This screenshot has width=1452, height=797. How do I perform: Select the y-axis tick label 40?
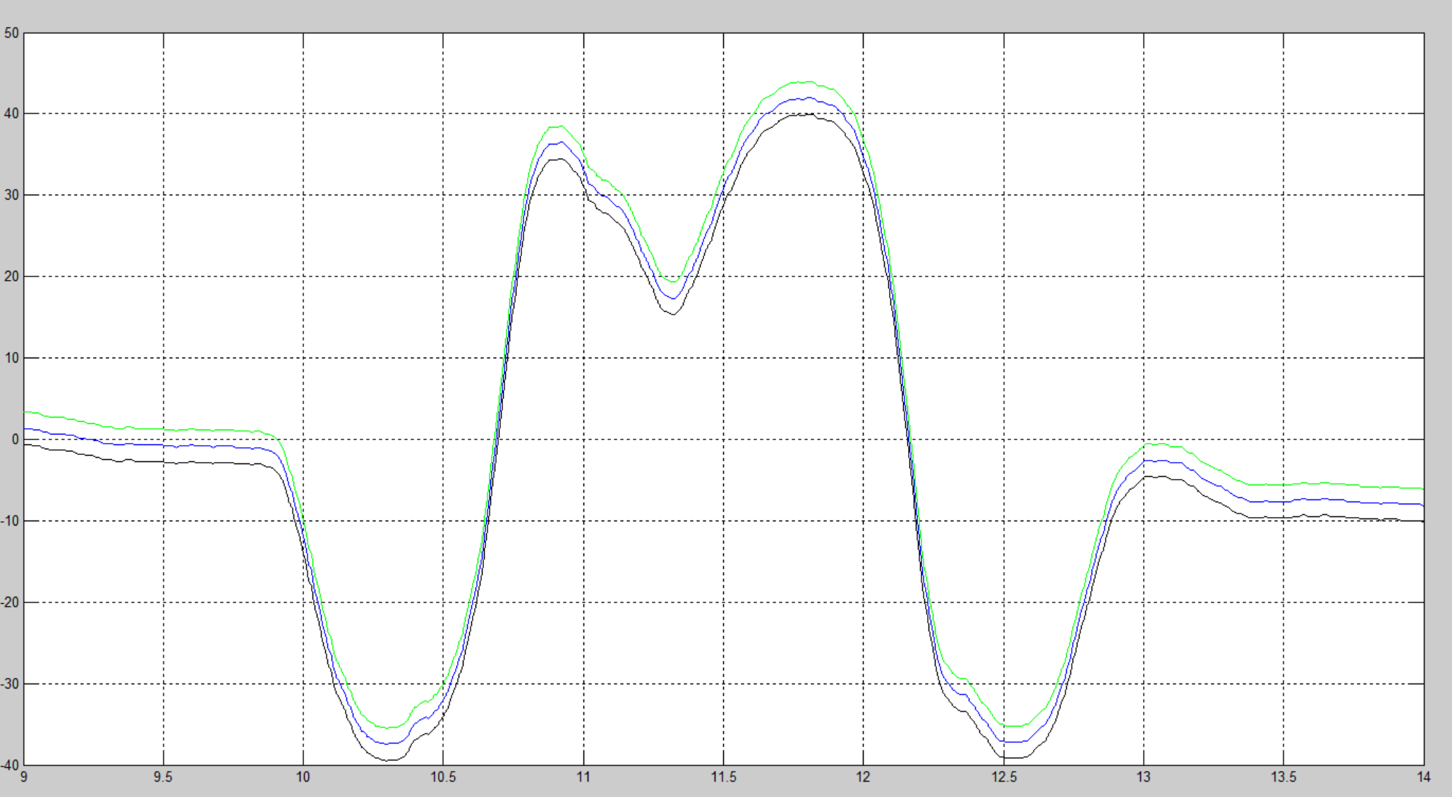coord(11,114)
